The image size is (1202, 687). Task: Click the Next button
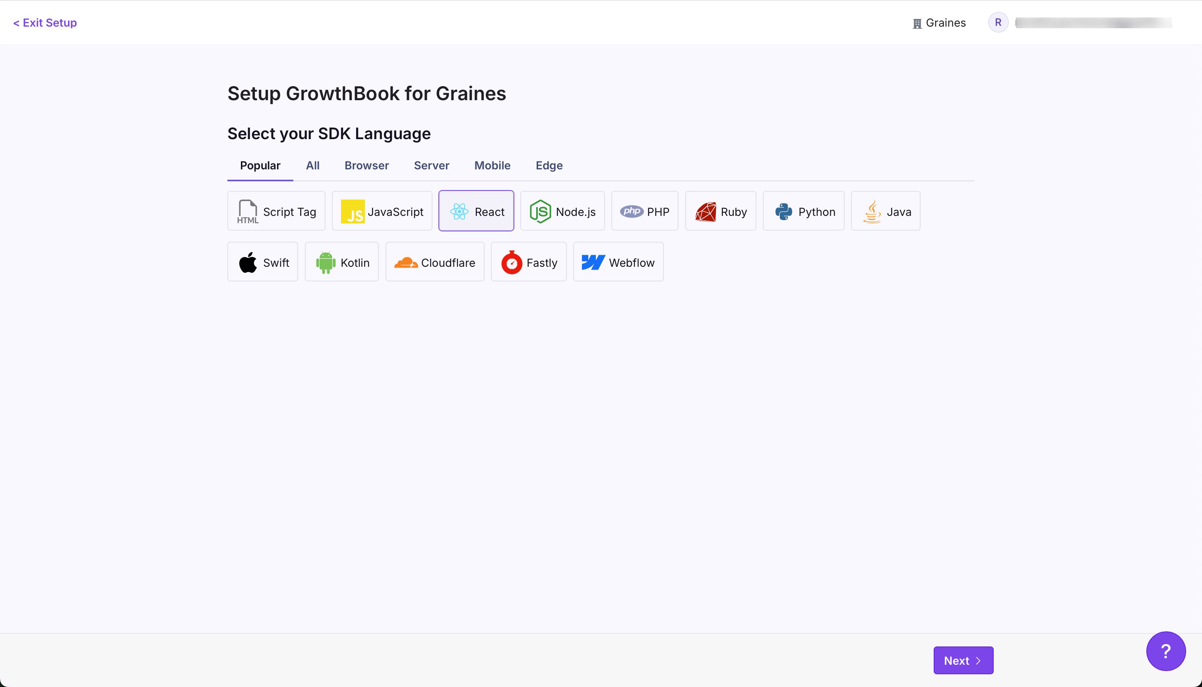963,660
